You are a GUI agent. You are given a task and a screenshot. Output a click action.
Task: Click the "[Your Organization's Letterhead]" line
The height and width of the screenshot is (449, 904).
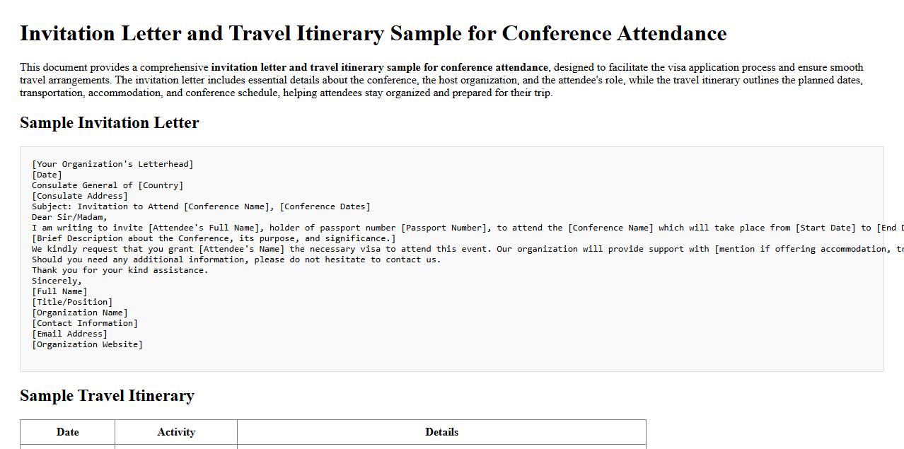coord(112,164)
